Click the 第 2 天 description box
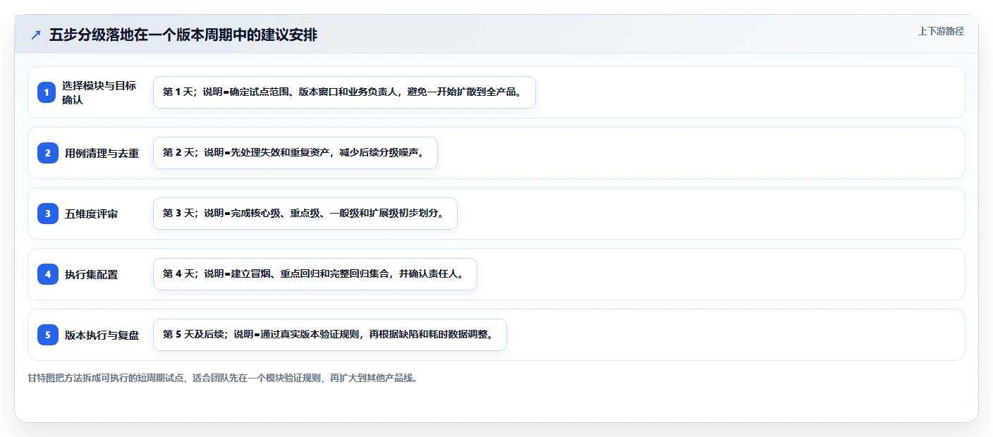 pyautogui.click(x=296, y=153)
